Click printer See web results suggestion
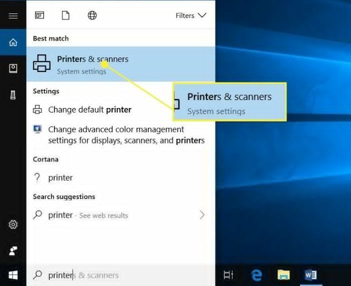 coord(88,215)
